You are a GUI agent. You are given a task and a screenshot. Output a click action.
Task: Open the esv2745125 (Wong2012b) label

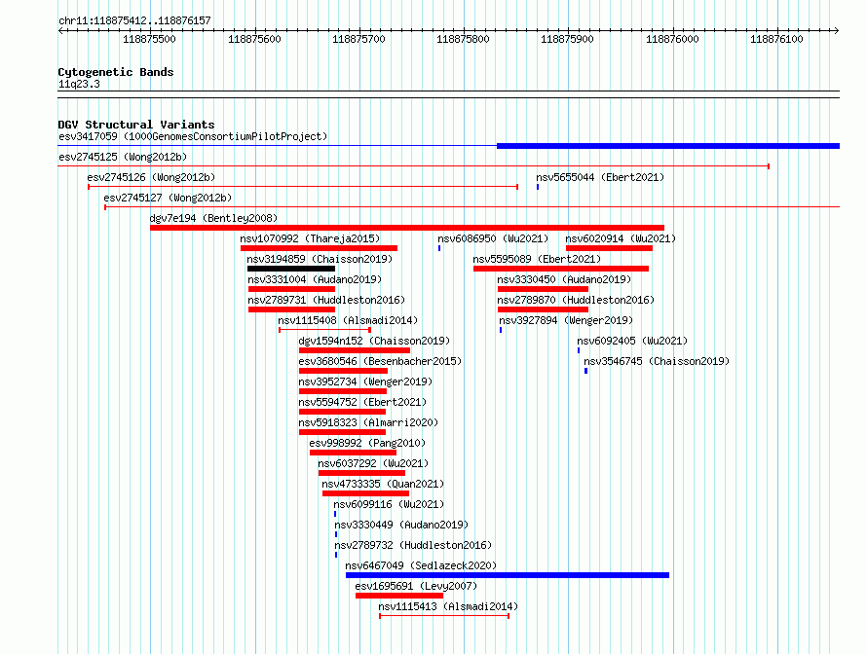point(123,157)
